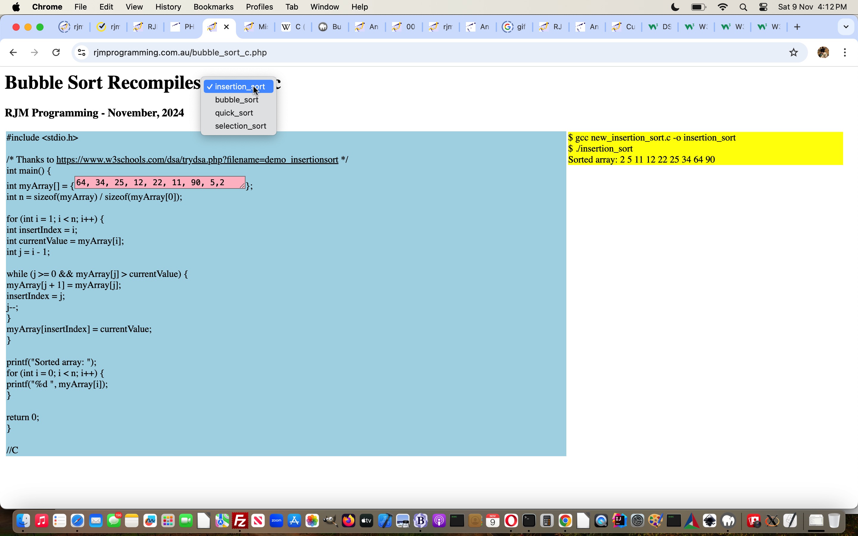Open Apple TV from the Dock

367,521
